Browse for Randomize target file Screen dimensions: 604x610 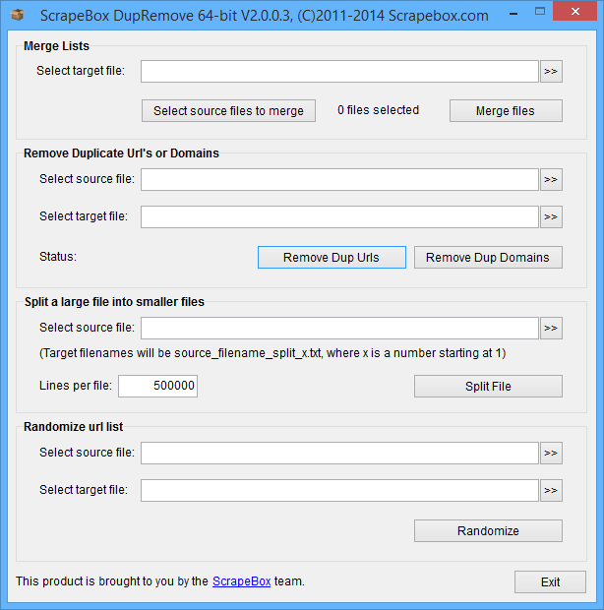551,490
